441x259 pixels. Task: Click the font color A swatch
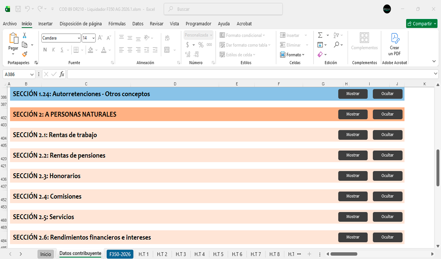(x=104, y=50)
